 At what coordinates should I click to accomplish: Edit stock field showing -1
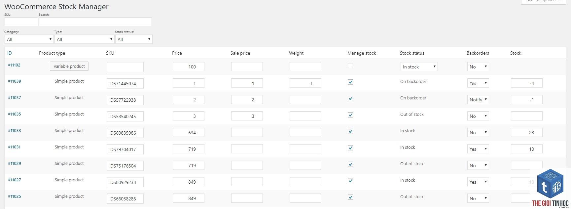(x=527, y=99)
